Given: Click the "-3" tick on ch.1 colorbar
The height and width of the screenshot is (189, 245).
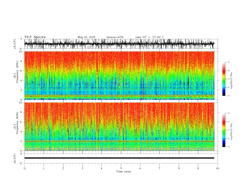Looking at the screenshot, I should [x=228, y=62].
